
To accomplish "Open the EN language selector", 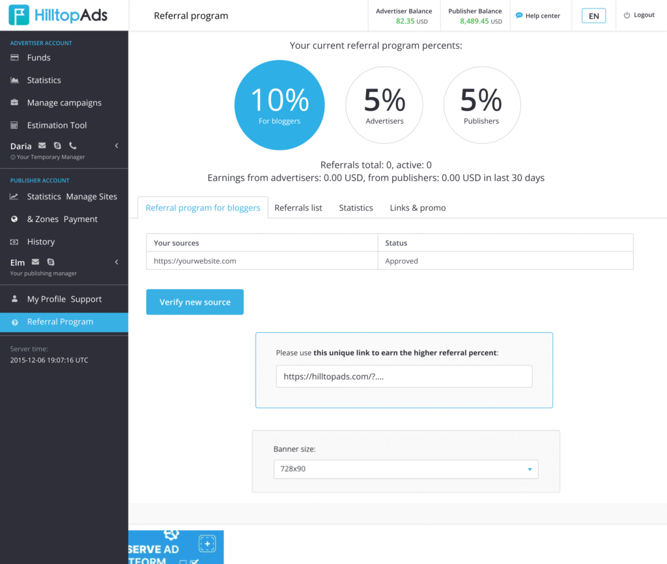I will pos(593,16).
